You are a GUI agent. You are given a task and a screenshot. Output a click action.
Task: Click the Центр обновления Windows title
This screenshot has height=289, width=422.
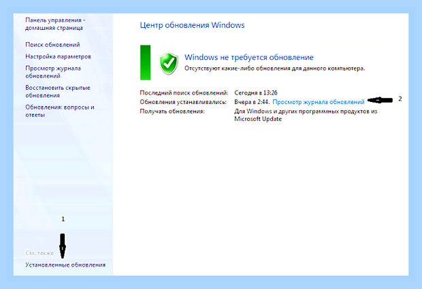pos(192,25)
